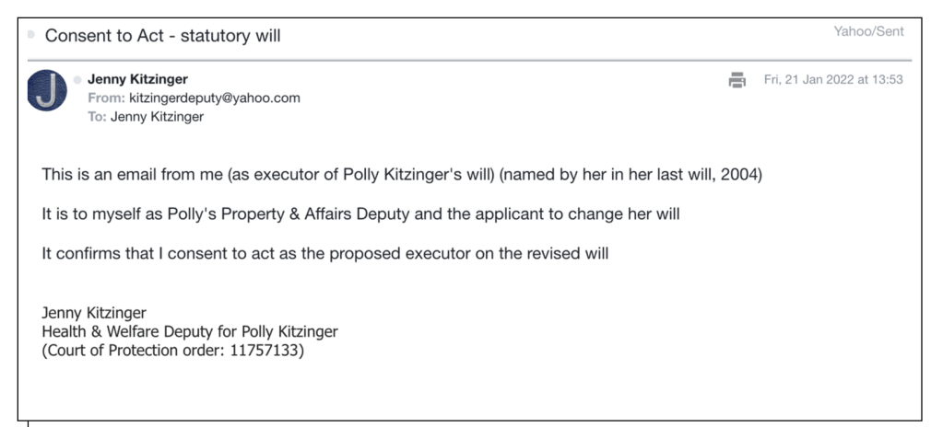The width and height of the screenshot is (943, 427).
Task: Click the 'To:' field label
Action: pos(98,115)
